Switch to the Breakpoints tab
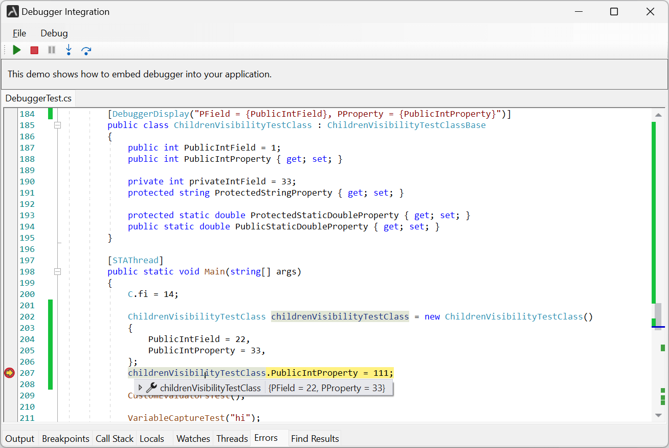The width and height of the screenshot is (669, 448). [65, 439]
